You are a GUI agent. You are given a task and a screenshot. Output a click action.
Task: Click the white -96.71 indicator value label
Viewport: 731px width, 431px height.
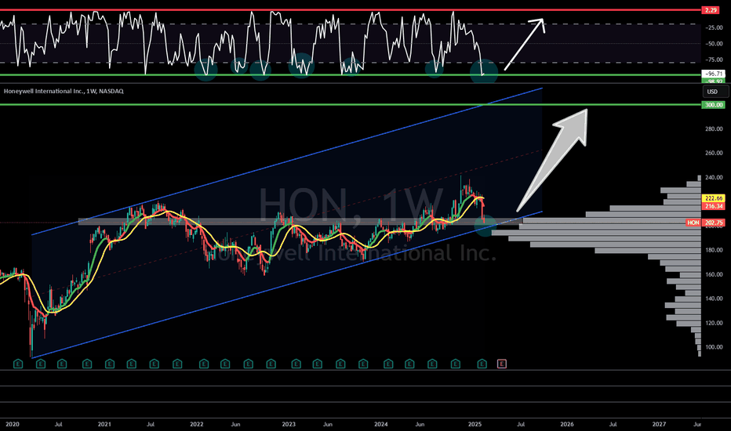[x=713, y=74]
